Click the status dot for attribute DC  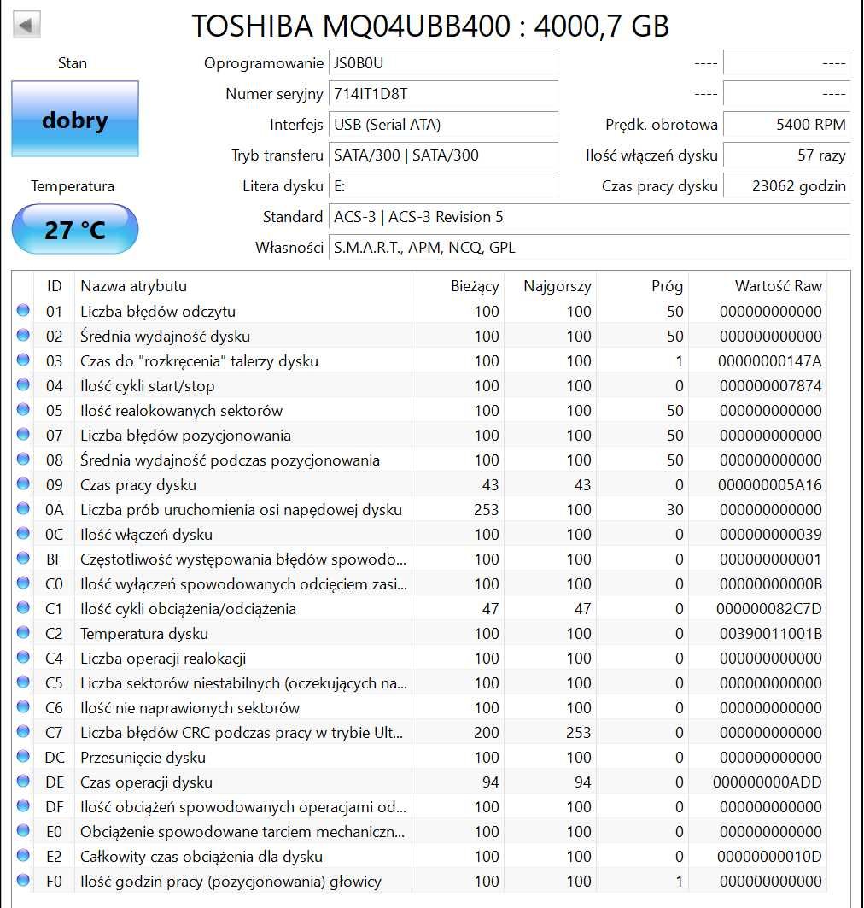click(x=23, y=756)
